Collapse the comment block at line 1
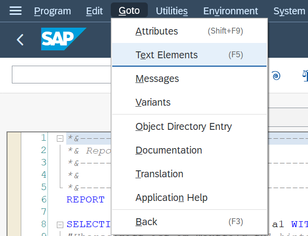This screenshot has height=236, width=308. [x=60, y=139]
